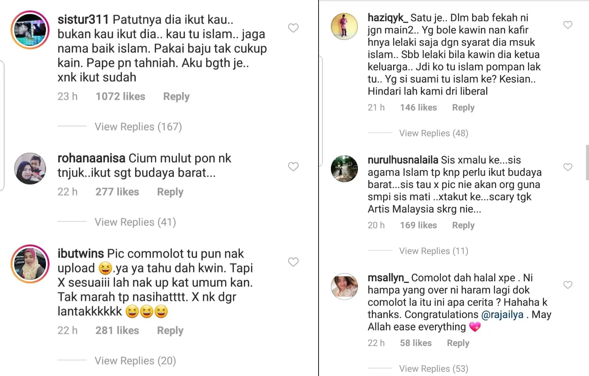The height and width of the screenshot is (376, 589).
Task: Expand View Replies (53) under msallyn_
Action: tap(434, 368)
